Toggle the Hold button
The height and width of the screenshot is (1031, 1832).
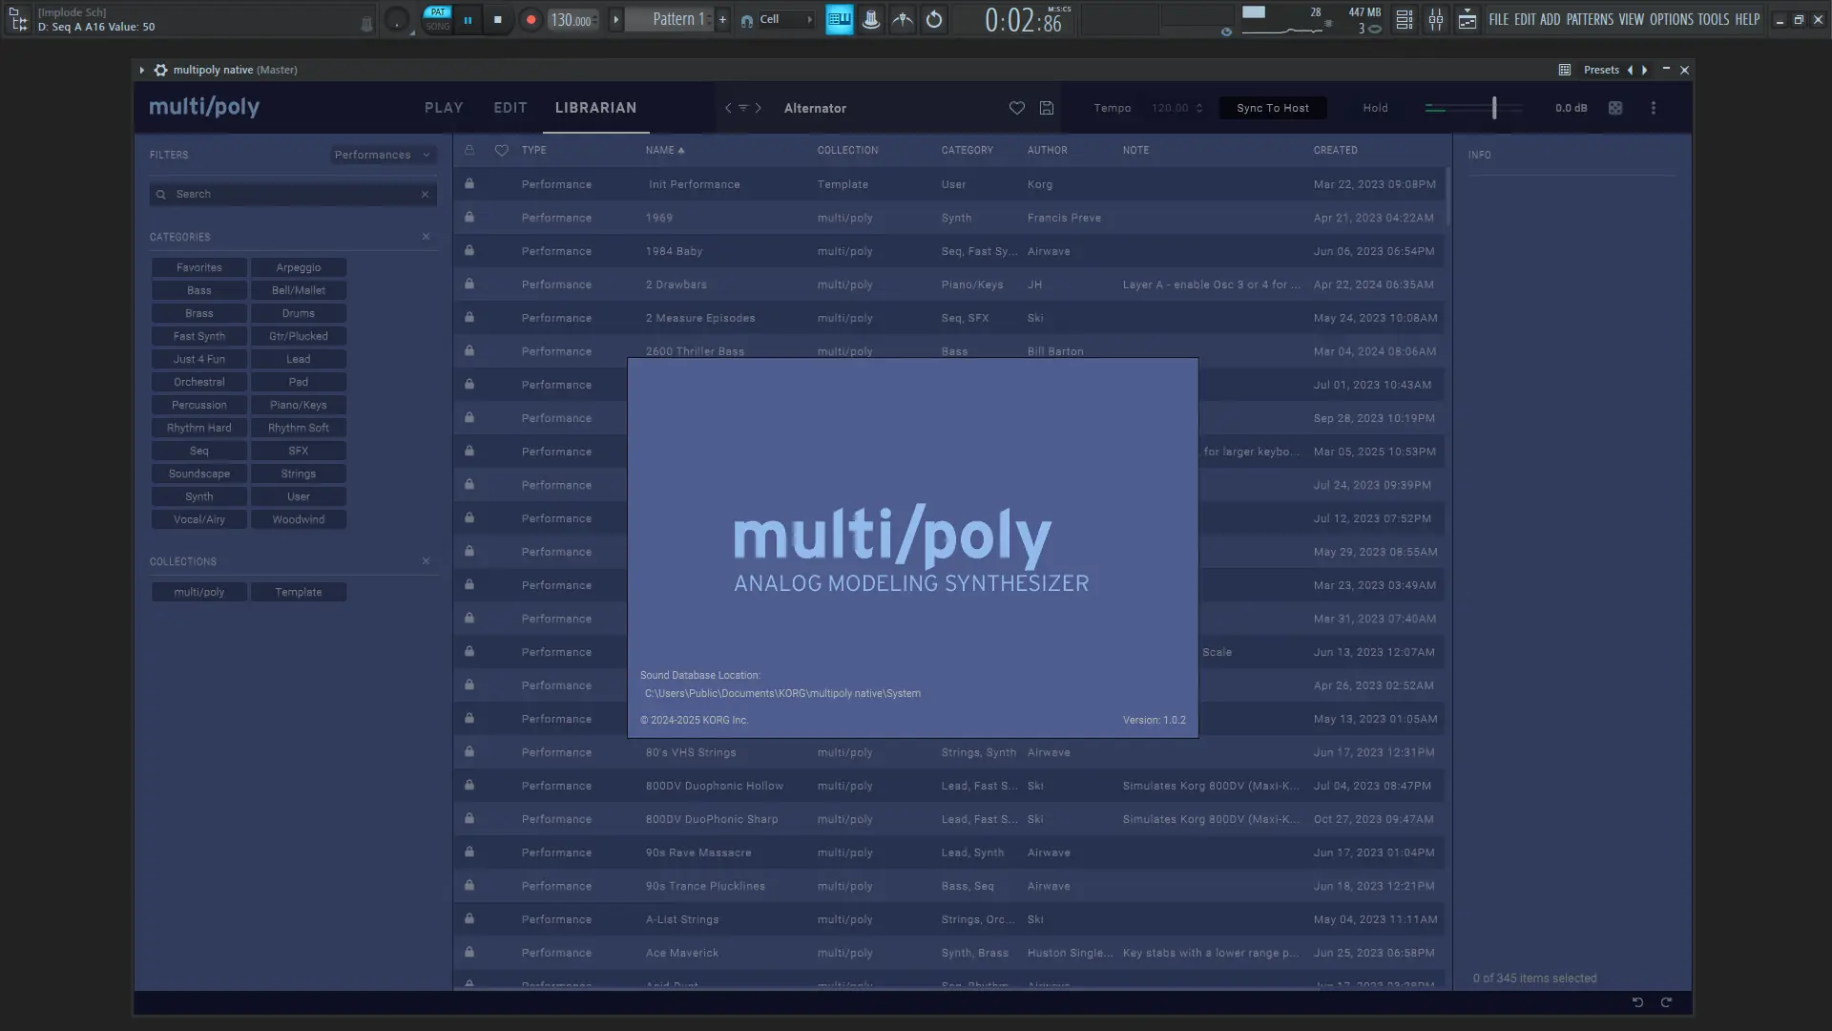point(1375,108)
